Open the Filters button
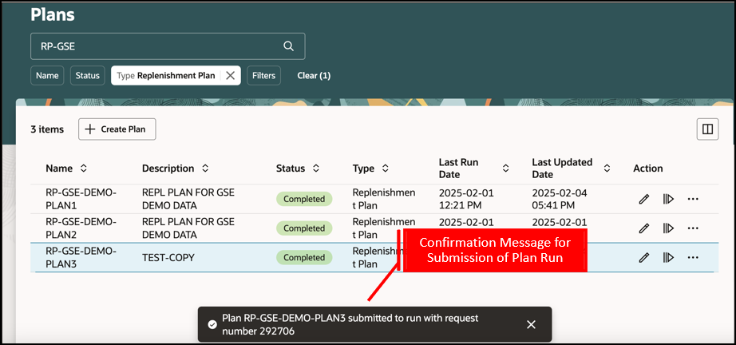Screen dimensions: 736x345 click(263, 76)
